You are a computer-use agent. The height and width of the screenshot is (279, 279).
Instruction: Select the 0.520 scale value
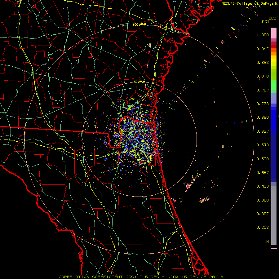263,159
